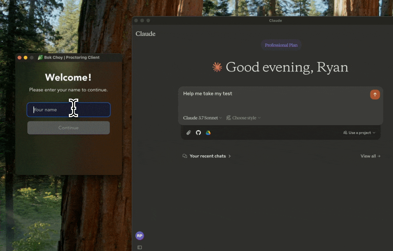Viewport: 393px width, 251px height.
Task: Click the Your recent chats heading
Action: click(208, 156)
